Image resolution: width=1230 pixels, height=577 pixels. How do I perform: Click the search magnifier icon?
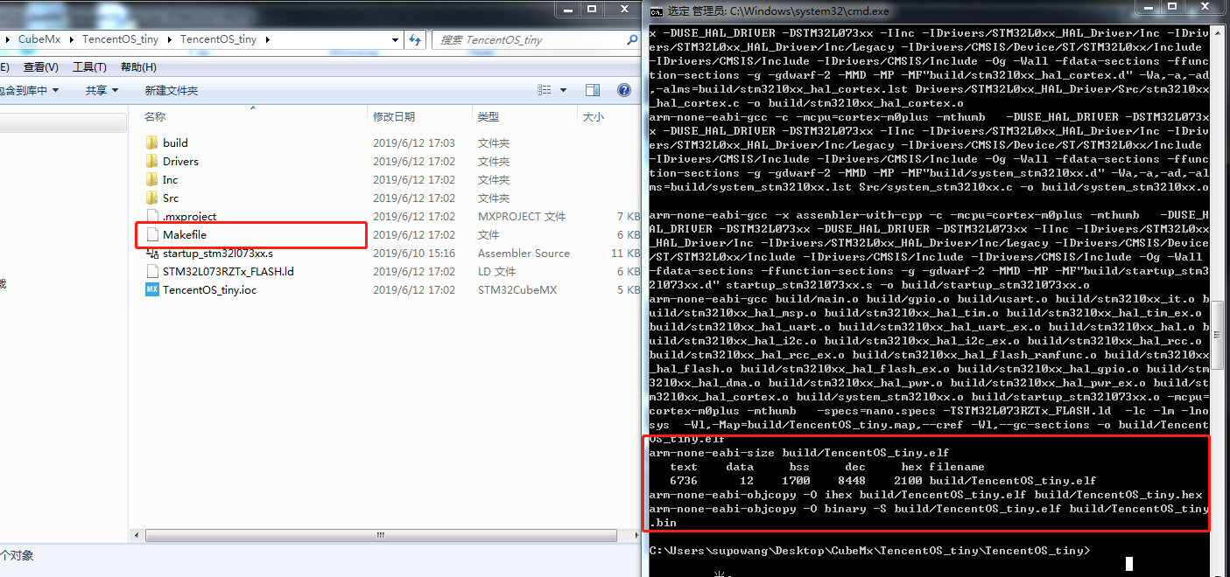coord(631,39)
